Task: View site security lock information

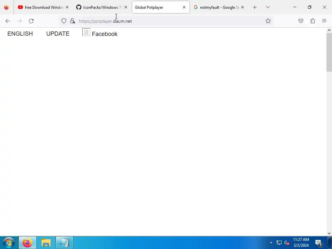Action: click(73, 21)
